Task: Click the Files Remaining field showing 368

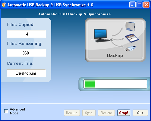Action: tap(26, 53)
